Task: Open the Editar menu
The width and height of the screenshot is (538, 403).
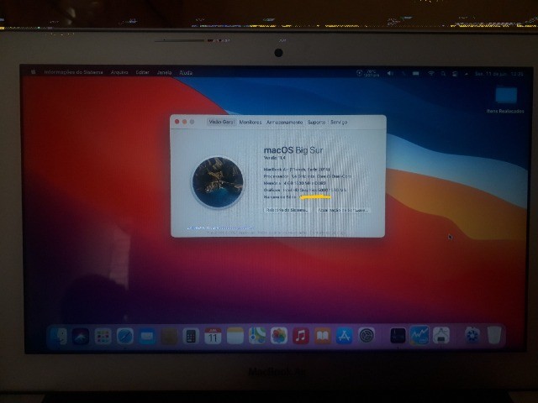Action: 142,72
